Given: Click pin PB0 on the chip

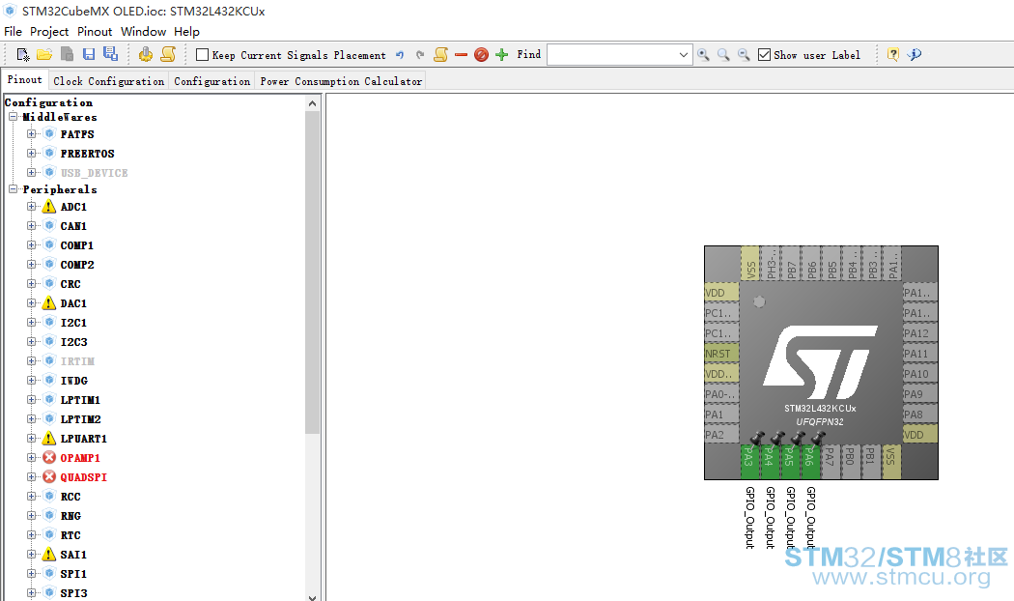Looking at the screenshot, I should pos(850,461).
